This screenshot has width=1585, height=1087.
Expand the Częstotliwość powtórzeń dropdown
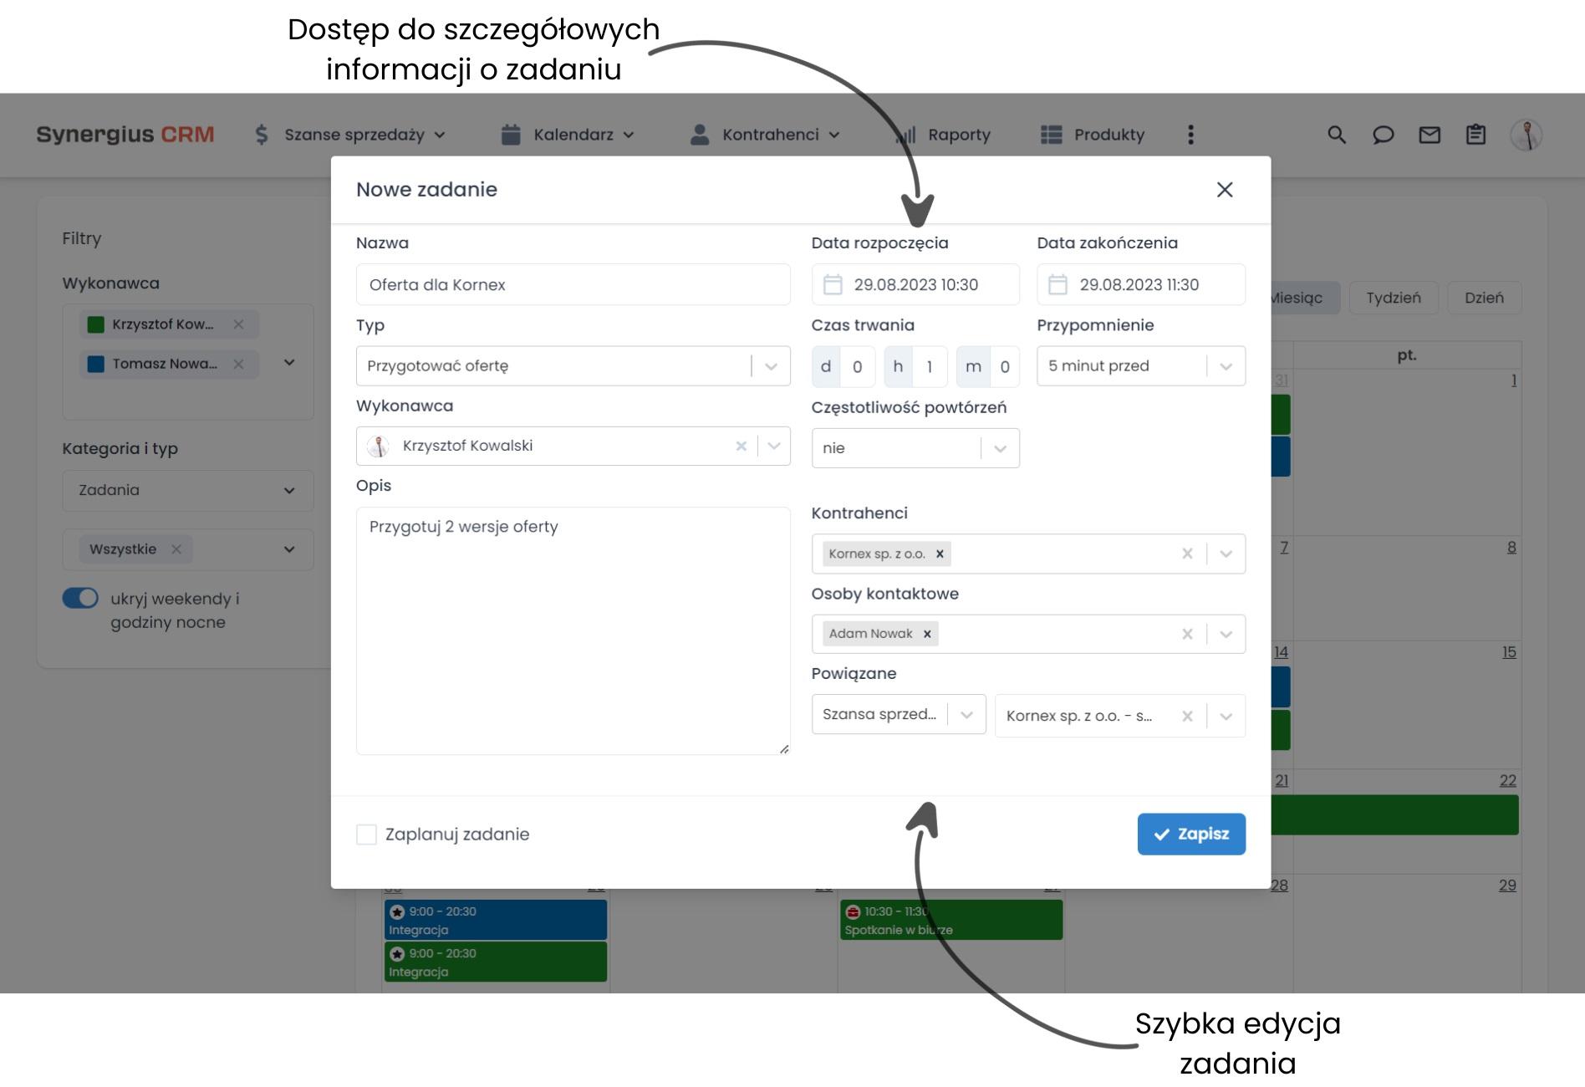[x=1000, y=448]
